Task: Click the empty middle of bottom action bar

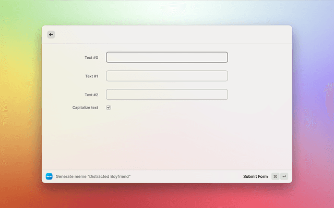Action: pyautogui.click(x=188, y=176)
